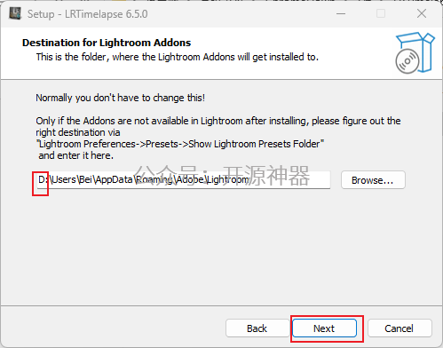
Task: Click the "Destination for Lightroom Addons" heading
Action: [x=107, y=43]
